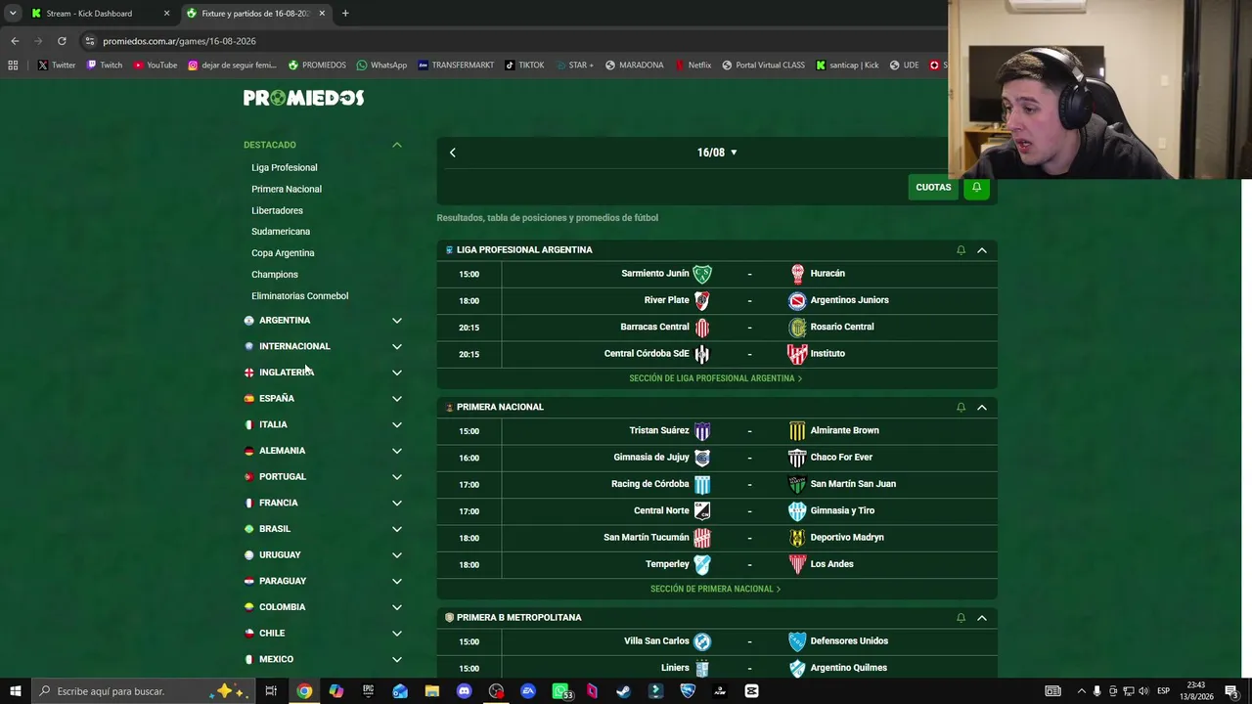This screenshot has width=1252, height=704.
Task: Click the Central Córdoba SdE crest
Action: pyautogui.click(x=702, y=354)
